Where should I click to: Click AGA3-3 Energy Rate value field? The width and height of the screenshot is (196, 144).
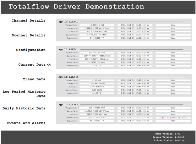(x=97, y=111)
